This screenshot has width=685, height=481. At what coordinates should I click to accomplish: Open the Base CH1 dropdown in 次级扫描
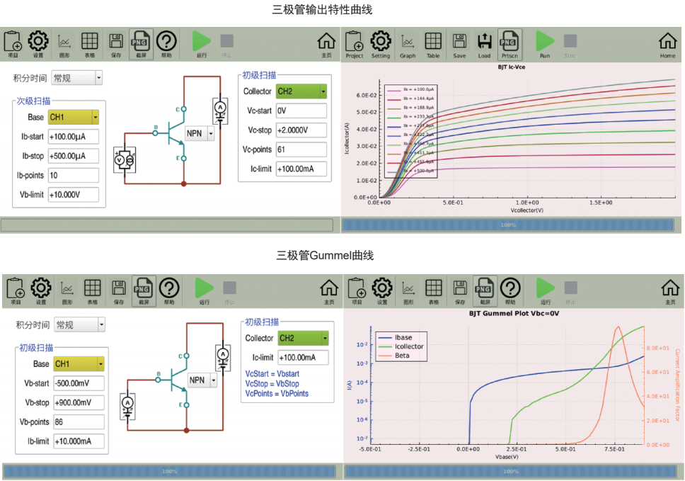point(74,117)
